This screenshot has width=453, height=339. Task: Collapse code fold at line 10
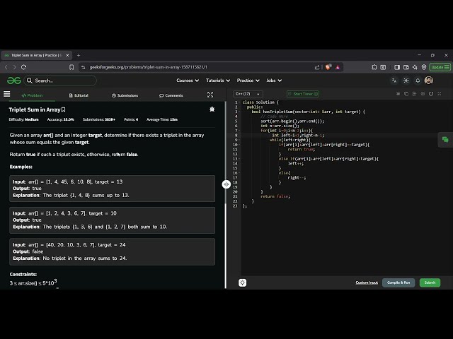click(239, 145)
